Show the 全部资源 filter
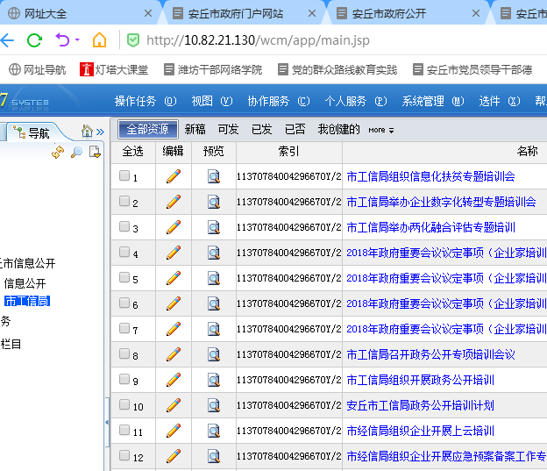The width and height of the screenshot is (547, 471). pyautogui.click(x=148, y=129)
